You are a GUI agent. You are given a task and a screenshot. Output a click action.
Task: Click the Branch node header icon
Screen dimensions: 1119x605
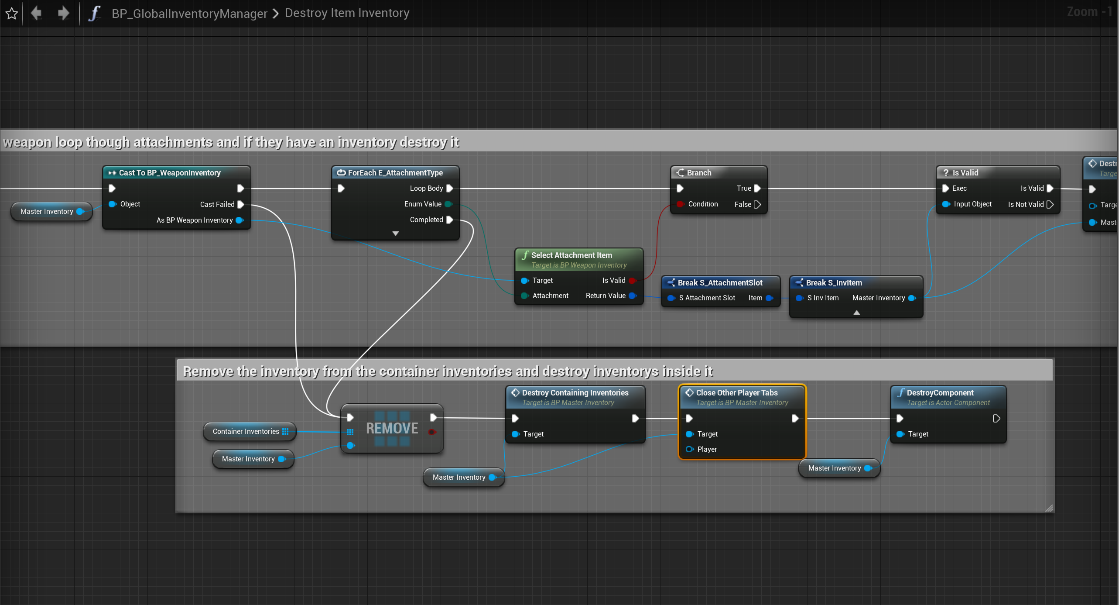pos(680,173)
